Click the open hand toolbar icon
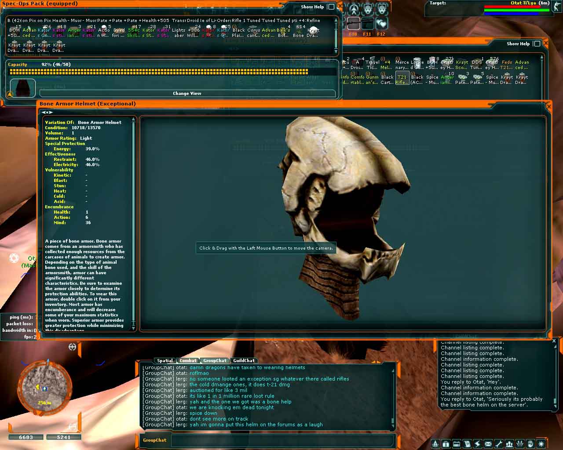Image resolution: width=563 pixels, height=450 pixels. click(530, 444)
